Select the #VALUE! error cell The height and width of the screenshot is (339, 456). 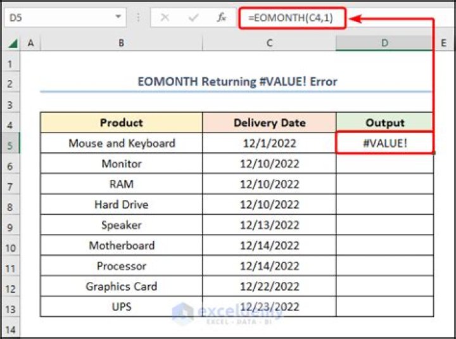(384, 143)
